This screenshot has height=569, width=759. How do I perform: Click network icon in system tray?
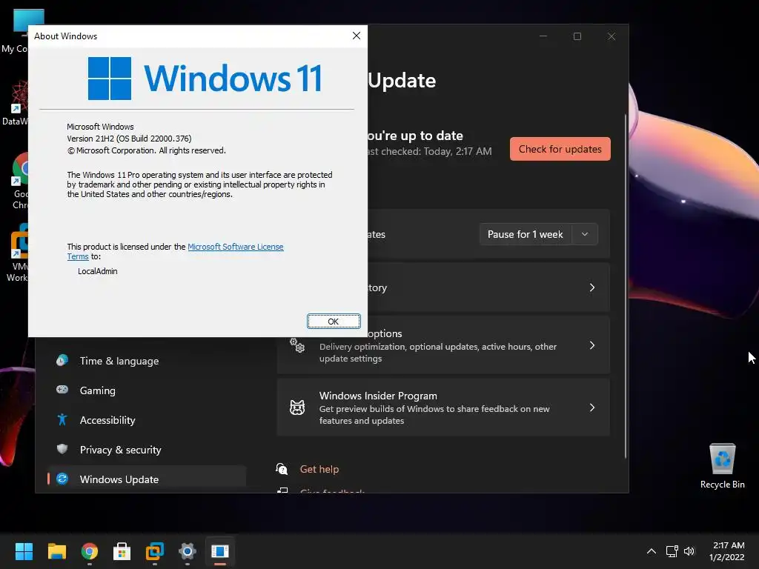[672, 551]
